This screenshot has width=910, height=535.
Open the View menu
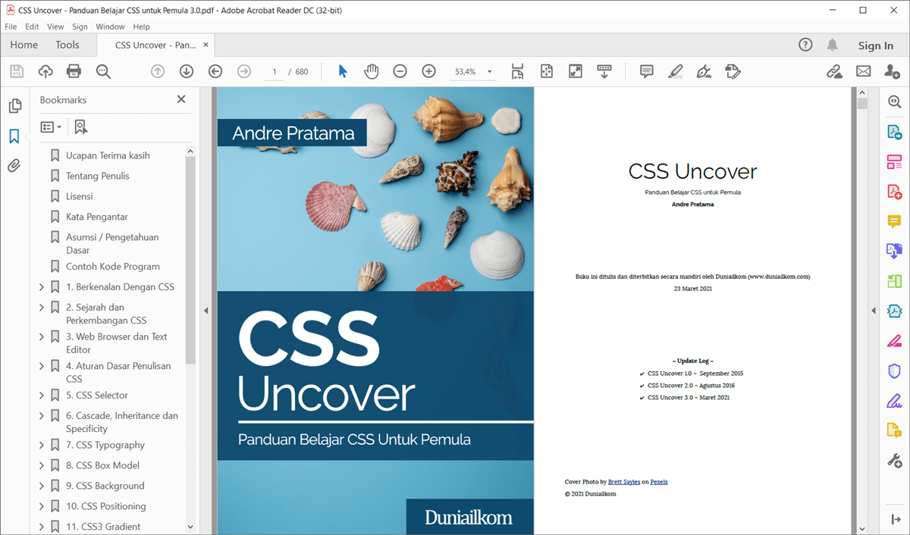55,27
